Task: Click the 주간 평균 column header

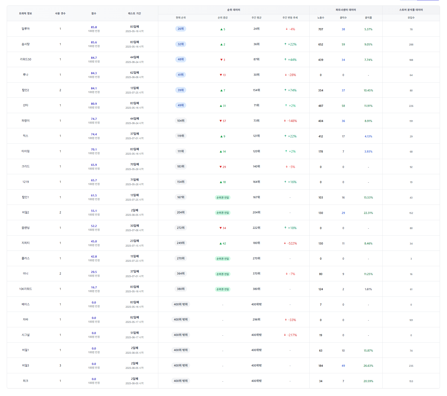Action: pyautogui.click(x=257, y=18)
